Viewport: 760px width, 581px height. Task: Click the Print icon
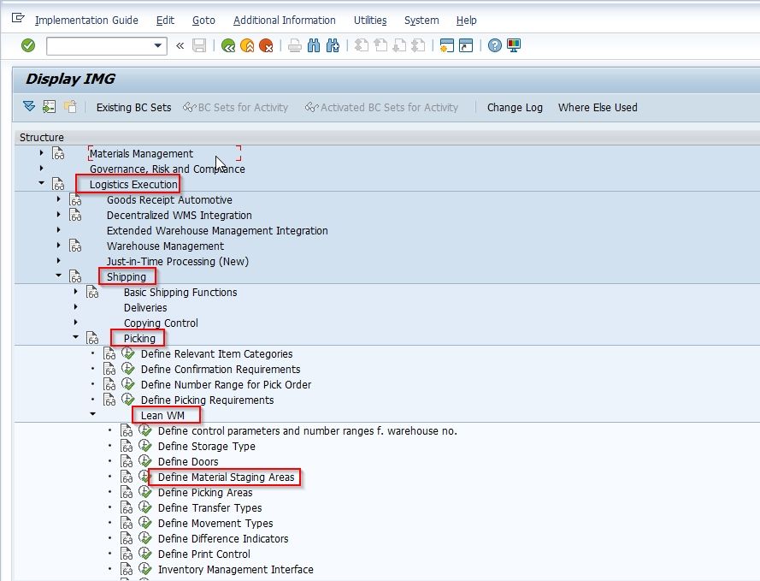click(295, 45)
